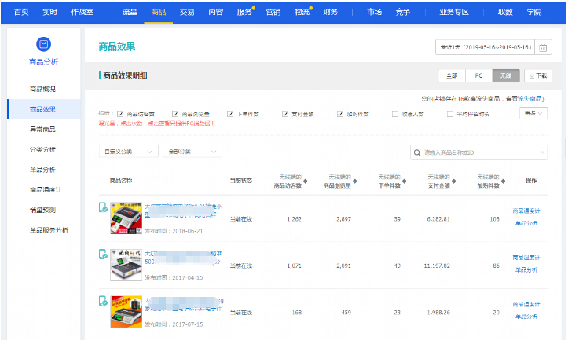Select 异常商品 in the left sidebar
The width and height of the screenshot is (568, 348).
click(x=42, y=129)
